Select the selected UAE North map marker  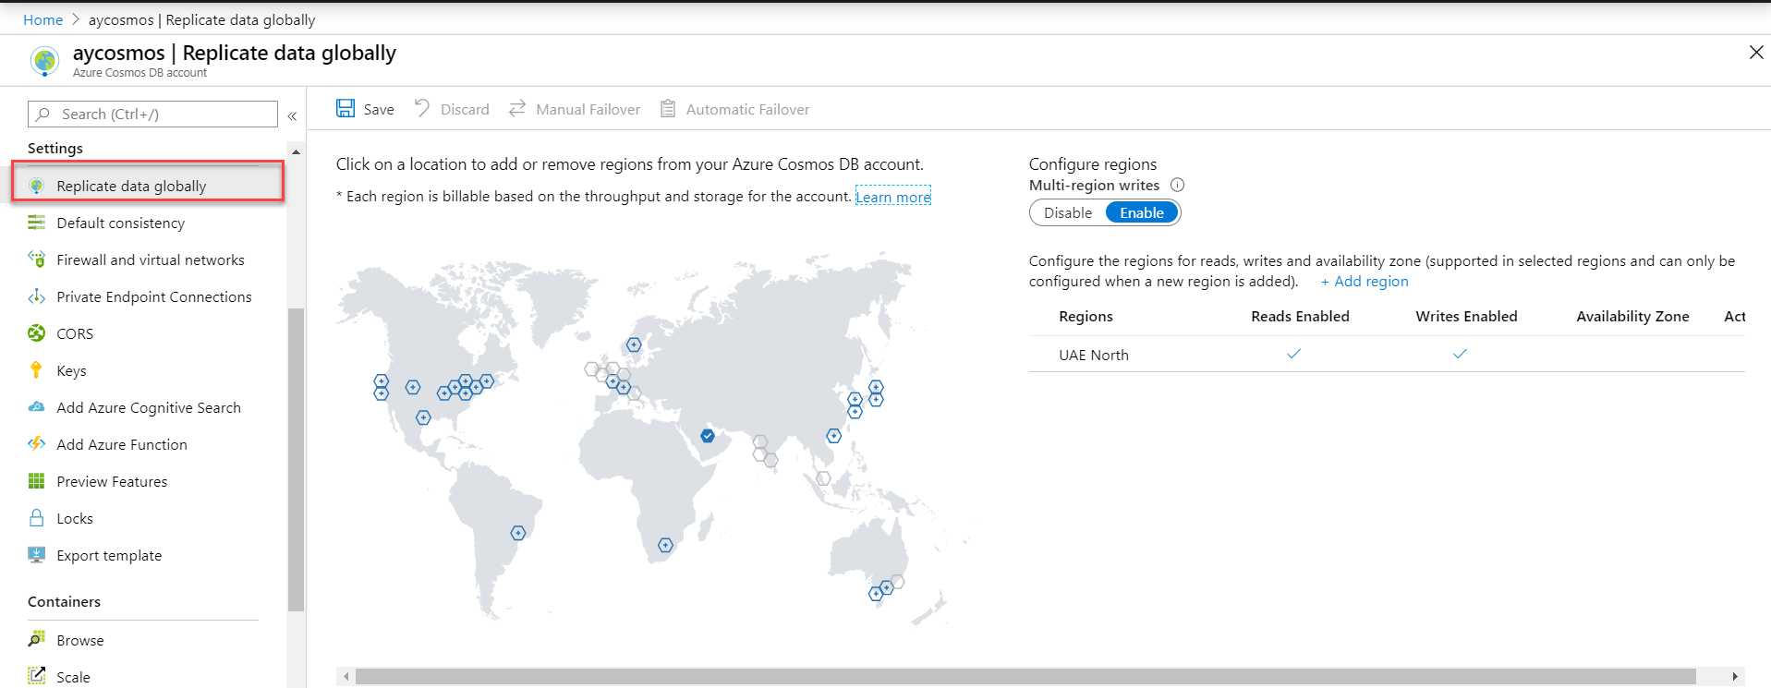708,435
